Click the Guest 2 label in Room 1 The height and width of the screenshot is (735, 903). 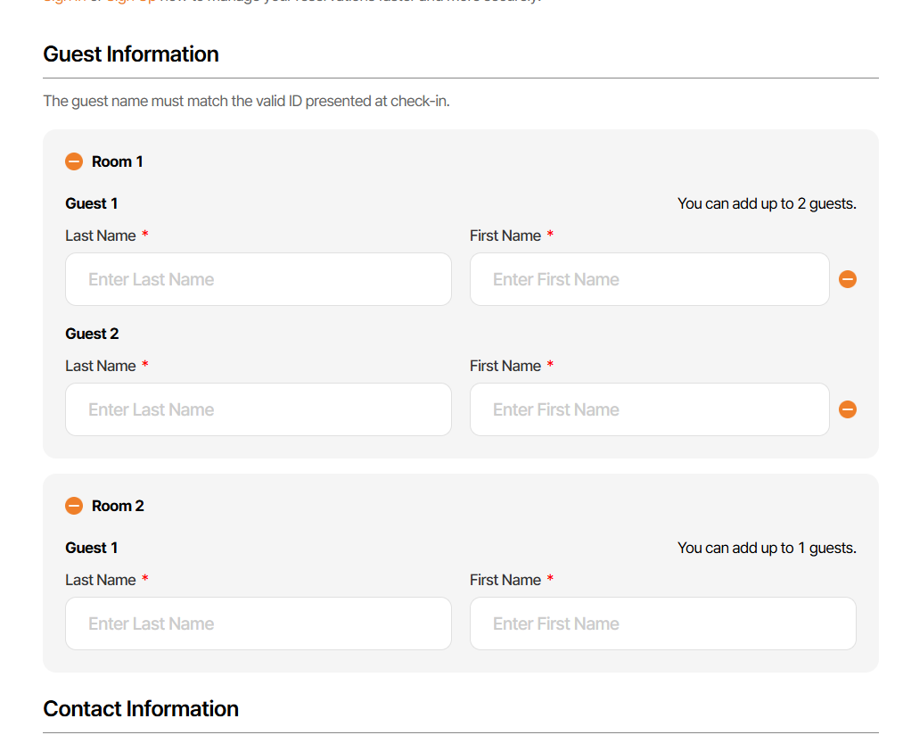tap(92, 334)
